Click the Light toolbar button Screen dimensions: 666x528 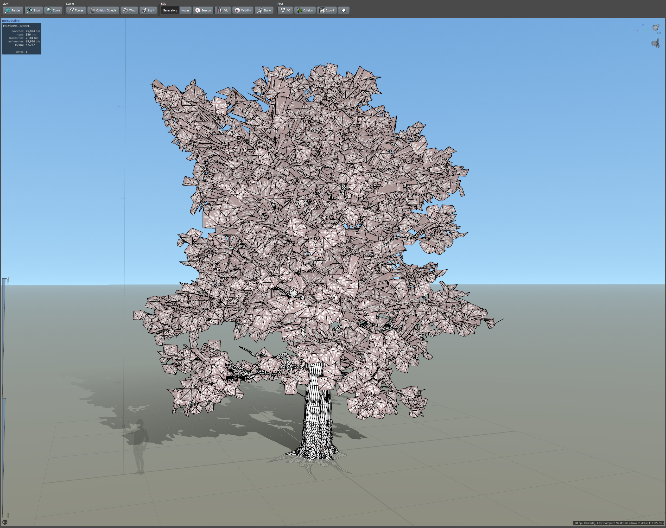point(148,10)
